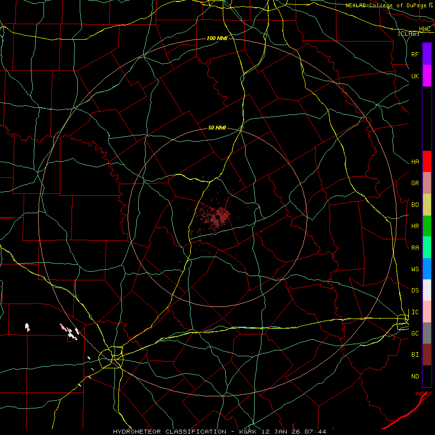Click the ND black legend swatch
The height and width of the screenshot is (435, 435).
coord(427,376)
